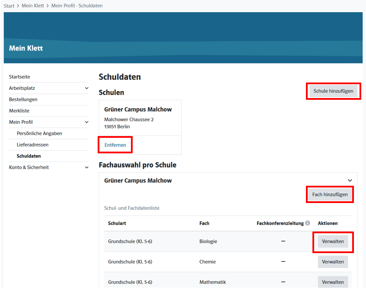This screenshot has height=292, width=366.
Task: Open Bestellungen in the sidebar
Action: click(23, 99)
